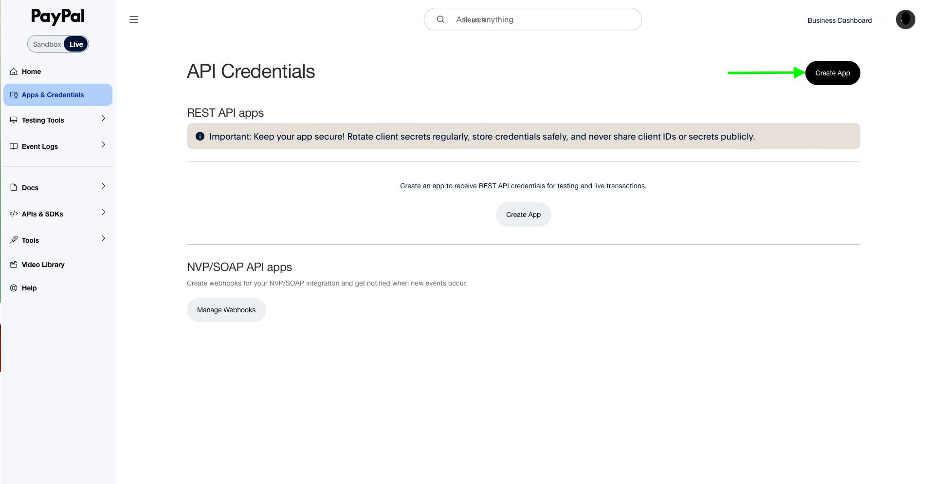Screen dimensions: 930x484
Task: Open Help menu item
Action: pyautogui.click(x=58, y=288)
